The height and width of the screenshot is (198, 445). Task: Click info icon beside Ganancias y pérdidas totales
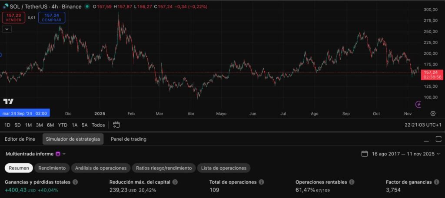pos(75,182)
